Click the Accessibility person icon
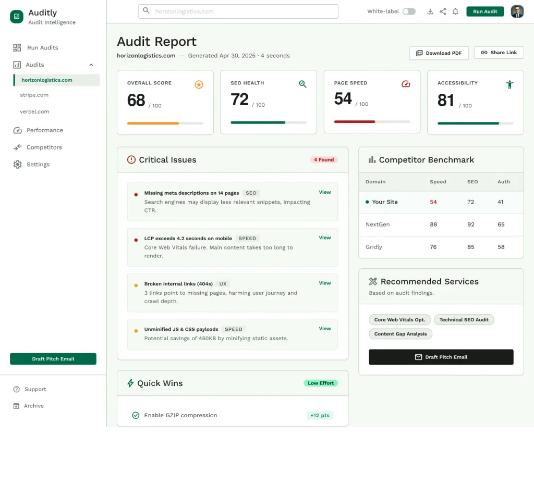 click(509, 84)
